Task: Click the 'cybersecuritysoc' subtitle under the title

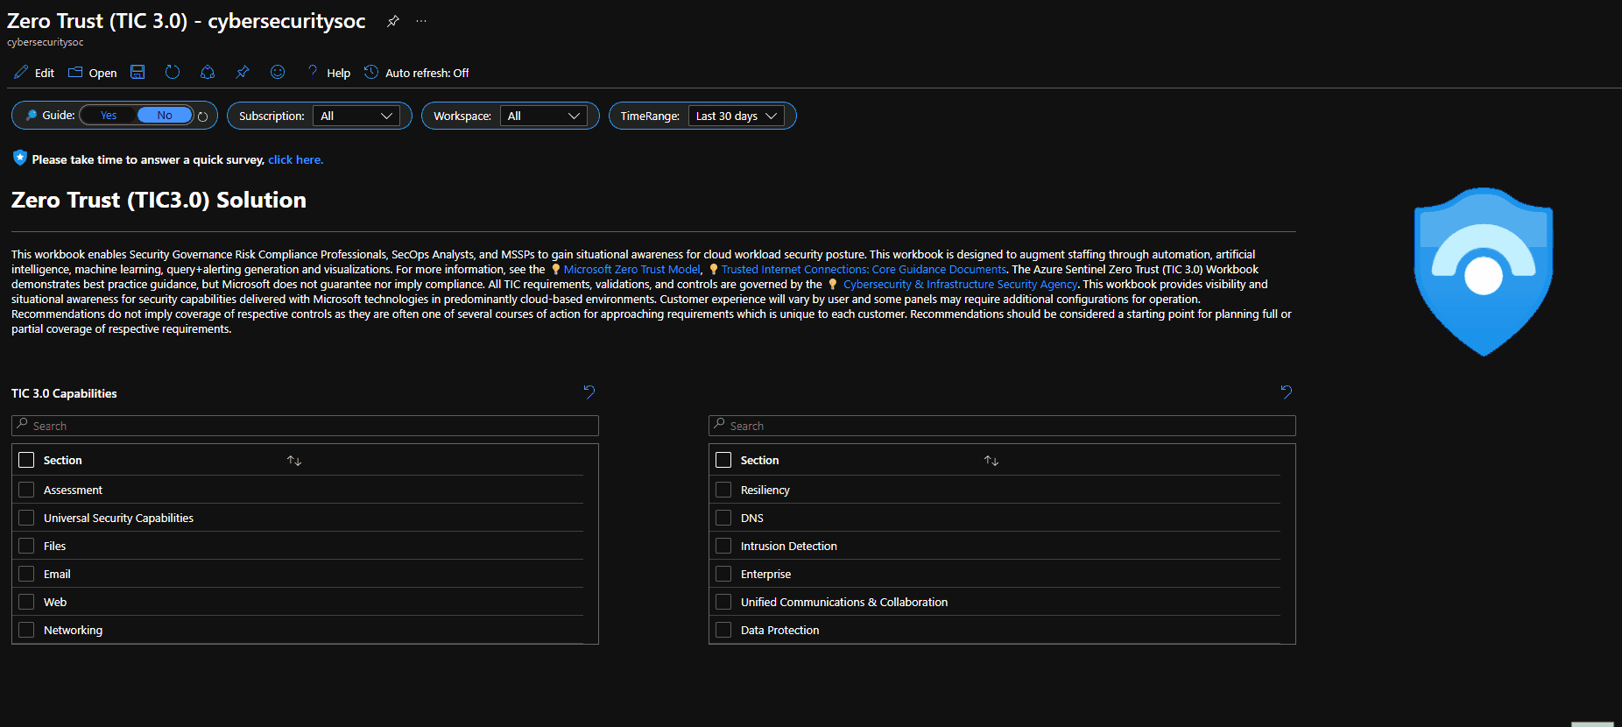Action: pos(46,42)
